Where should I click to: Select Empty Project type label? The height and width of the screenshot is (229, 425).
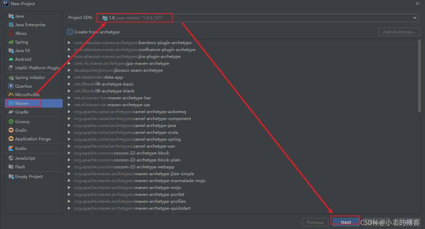29,176
